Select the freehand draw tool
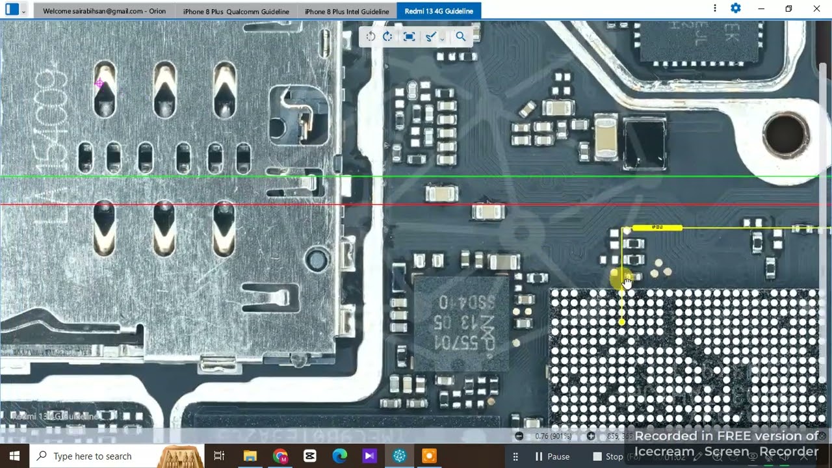832x468 pixels. tap(430, 36)
